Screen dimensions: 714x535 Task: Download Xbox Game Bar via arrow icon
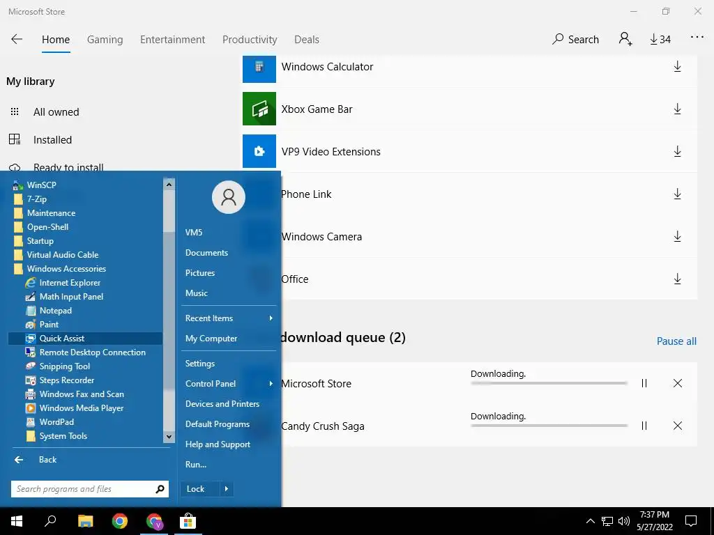pyautogui.click(x=677, y=109)
